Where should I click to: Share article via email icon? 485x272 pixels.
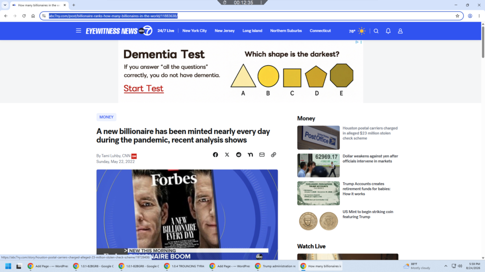coord(262,155)
